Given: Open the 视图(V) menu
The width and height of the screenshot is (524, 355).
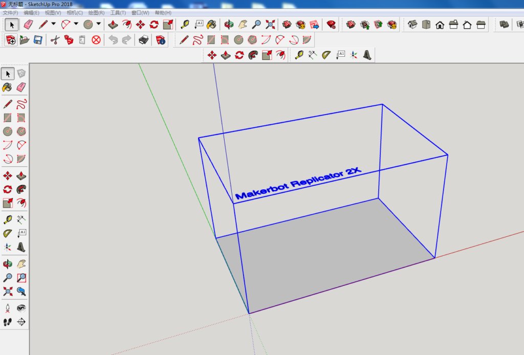Looking at the screenshot, I should pyautogui.click(x=53, y=13).
